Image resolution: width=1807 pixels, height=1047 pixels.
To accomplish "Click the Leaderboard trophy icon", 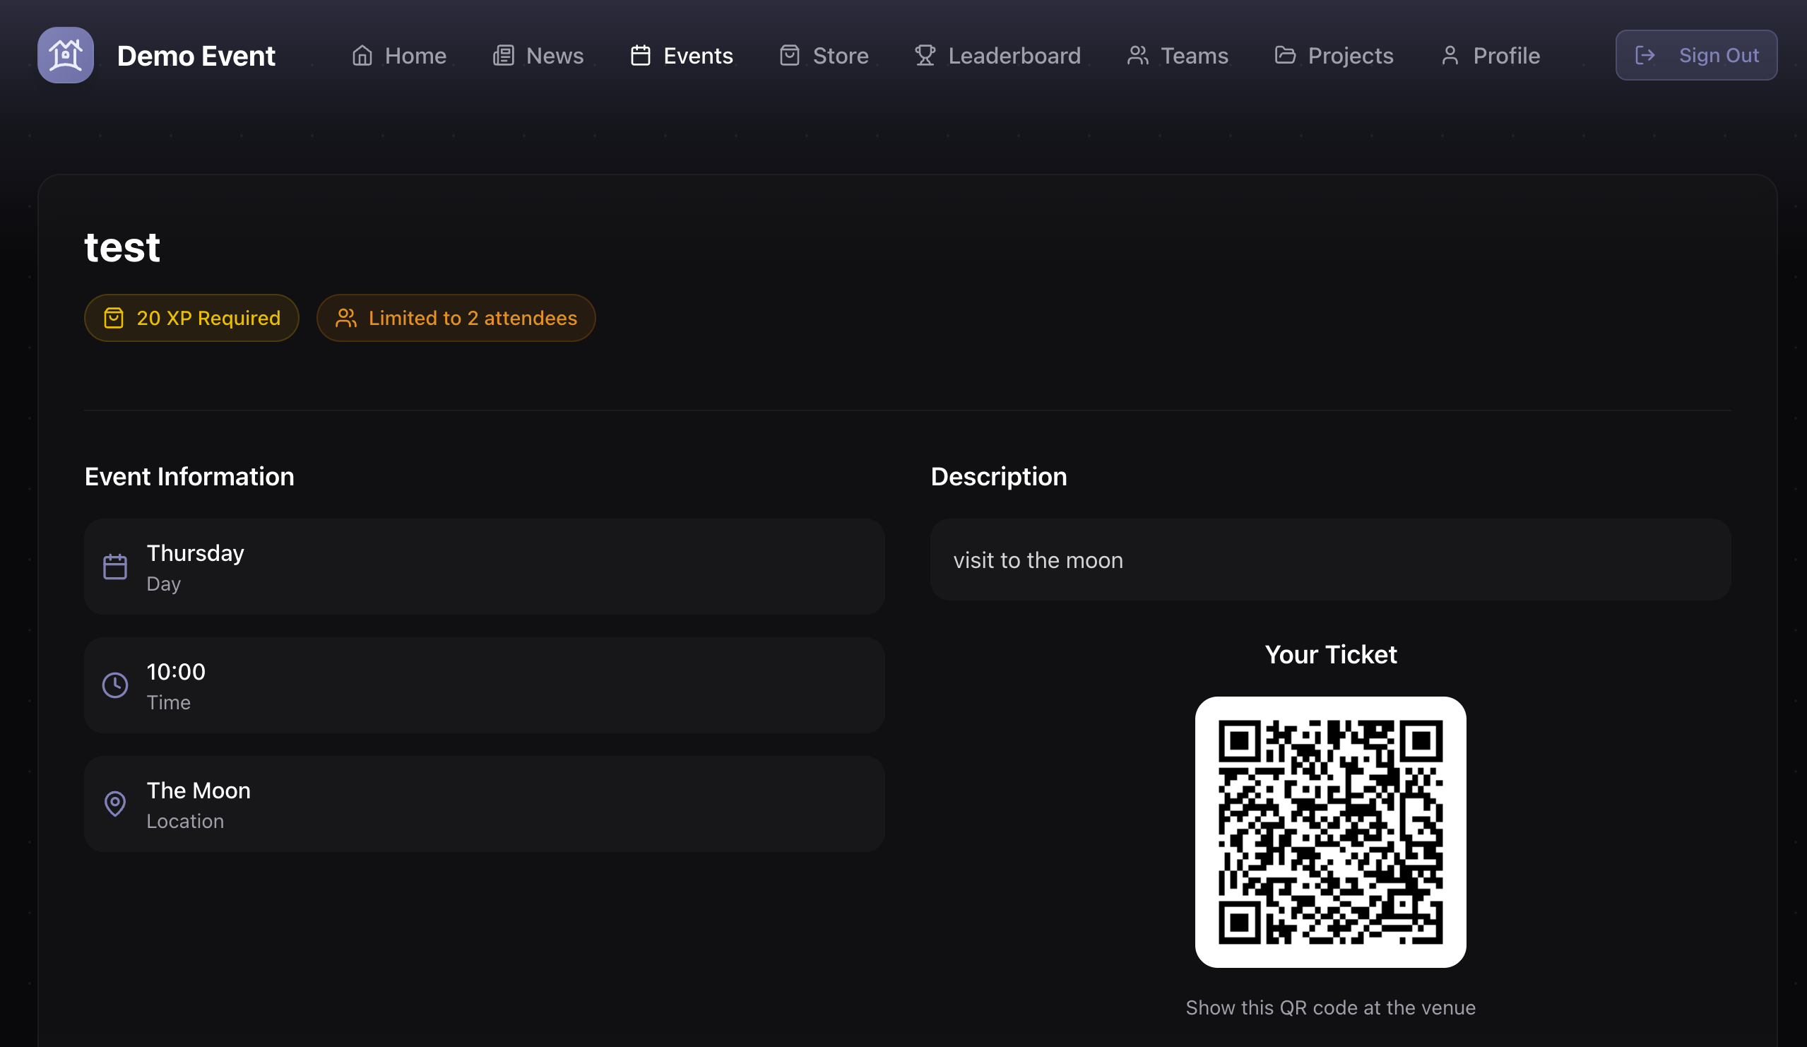I will point(925,55).
